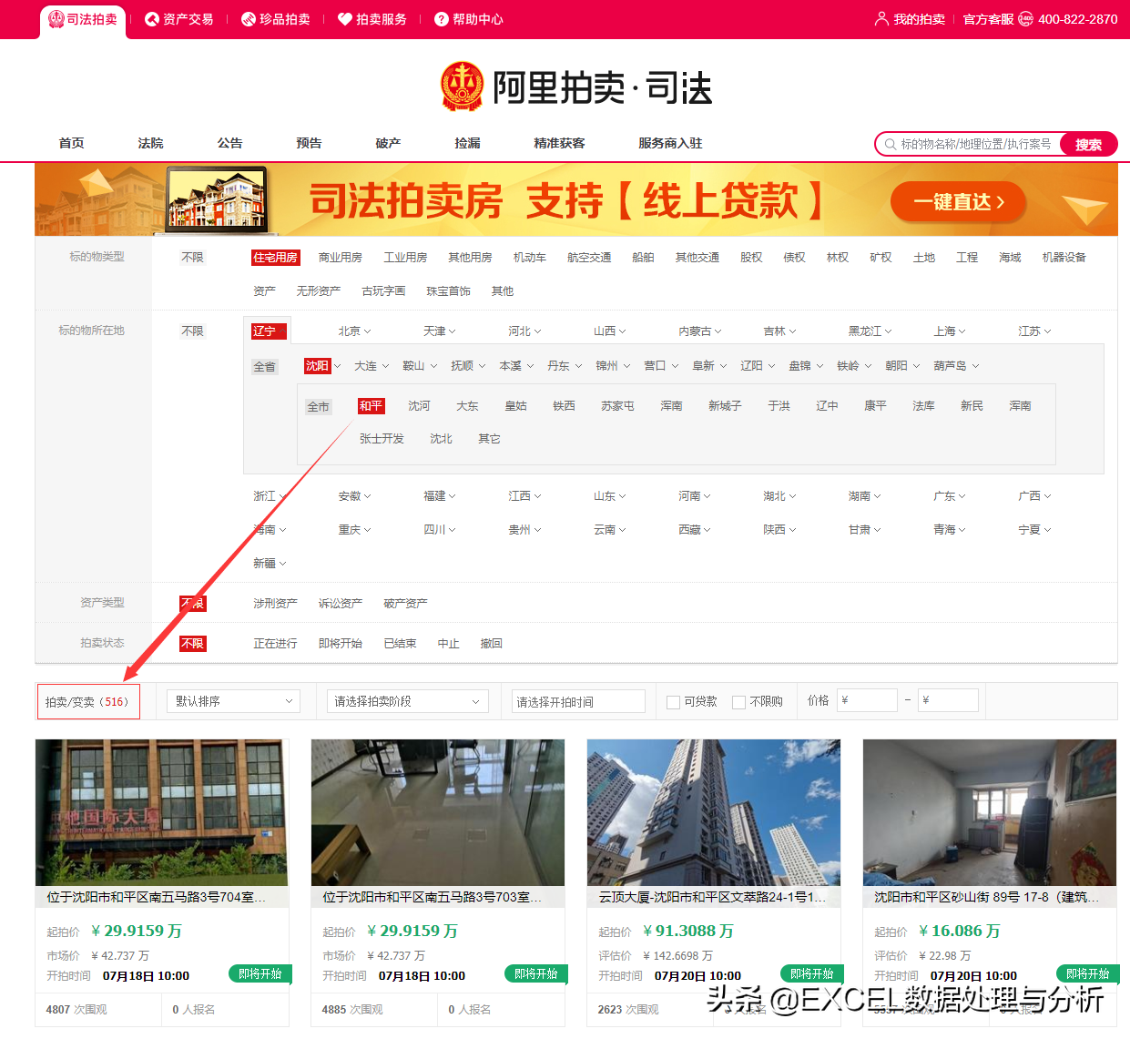Select the 商业用房 type filter

click(341, 258)
